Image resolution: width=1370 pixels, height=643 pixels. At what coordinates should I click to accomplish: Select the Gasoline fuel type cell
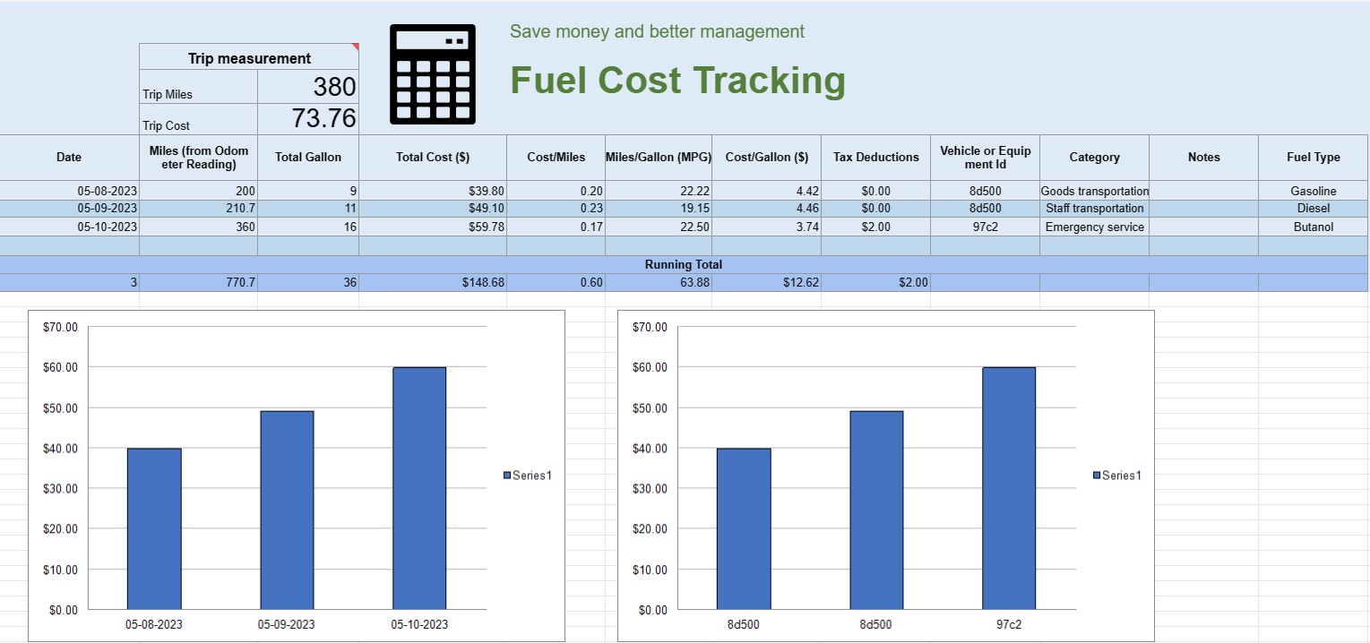click(x=1313, y=190)
